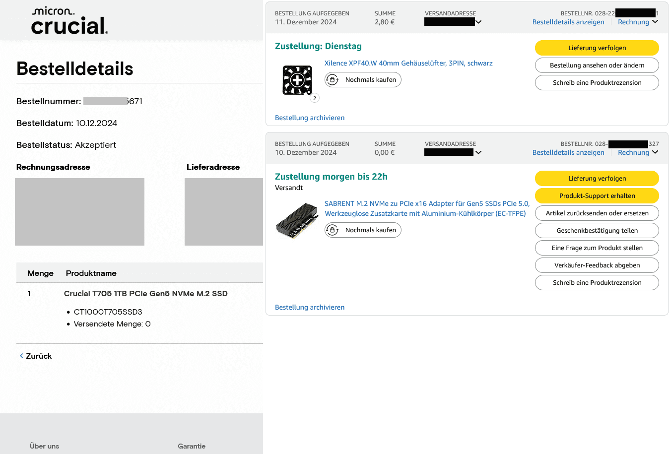Click the buy-again icon for SABRENT adapter
Viewport: 670px width, 454px height.
(333, 230)
